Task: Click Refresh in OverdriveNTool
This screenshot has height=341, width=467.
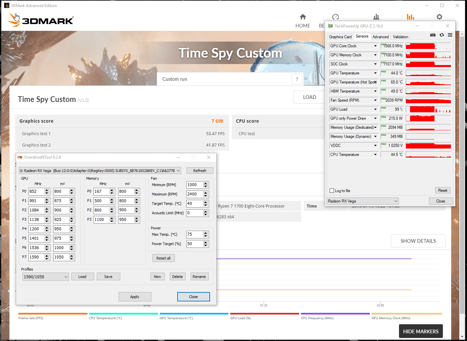Action: [x=200, y=171]
